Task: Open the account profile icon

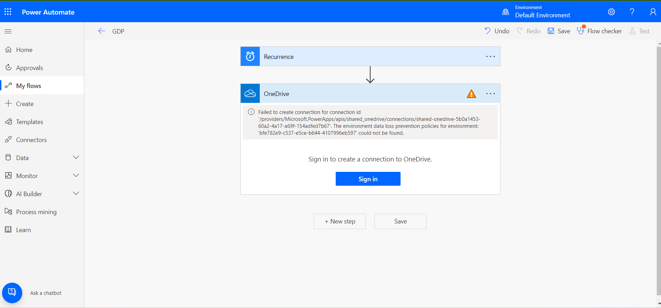Action: tap(653, 12)
